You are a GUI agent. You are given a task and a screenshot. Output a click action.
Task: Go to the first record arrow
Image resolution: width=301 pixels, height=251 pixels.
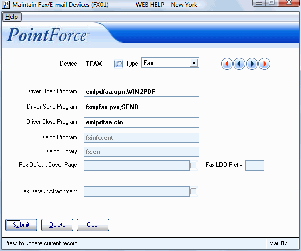tap(227, 64)
